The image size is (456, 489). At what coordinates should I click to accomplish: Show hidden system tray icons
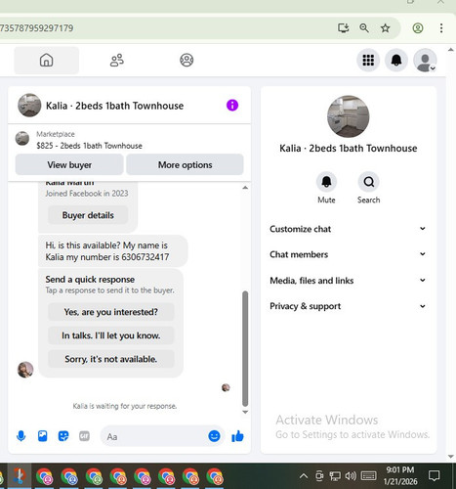coord(304,476)
